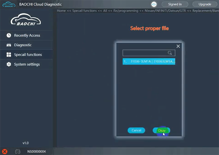This screenshot has width=219, height=155.
Task: Click the magnifier search icon
Action: 170,53
